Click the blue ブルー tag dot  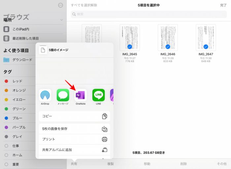(6, 118)
